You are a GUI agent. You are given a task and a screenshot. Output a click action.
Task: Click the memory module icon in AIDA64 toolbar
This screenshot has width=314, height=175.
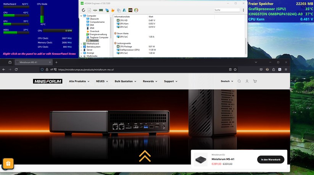pos(101,10)
